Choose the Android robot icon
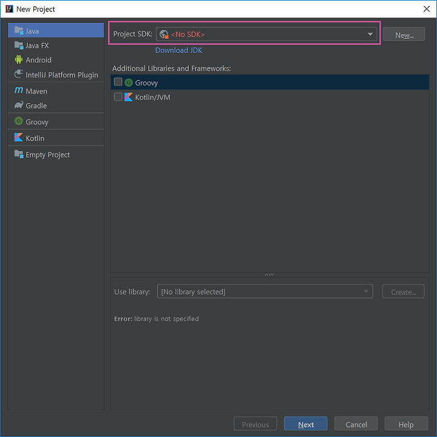The image size is (437, 437). click(x=19, y=59)
